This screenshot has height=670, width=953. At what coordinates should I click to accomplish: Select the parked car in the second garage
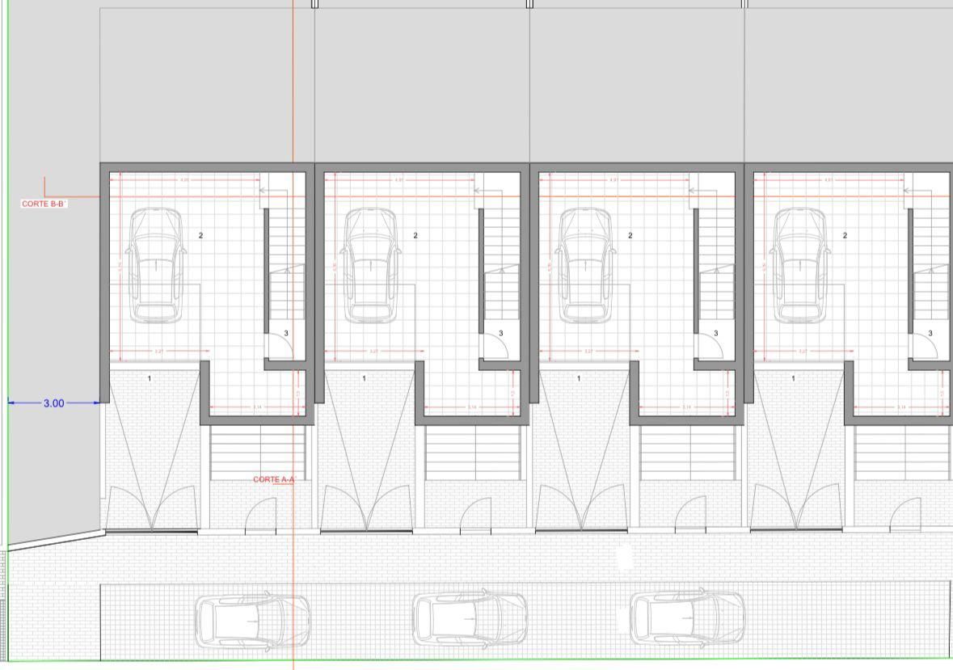point(371,265)
